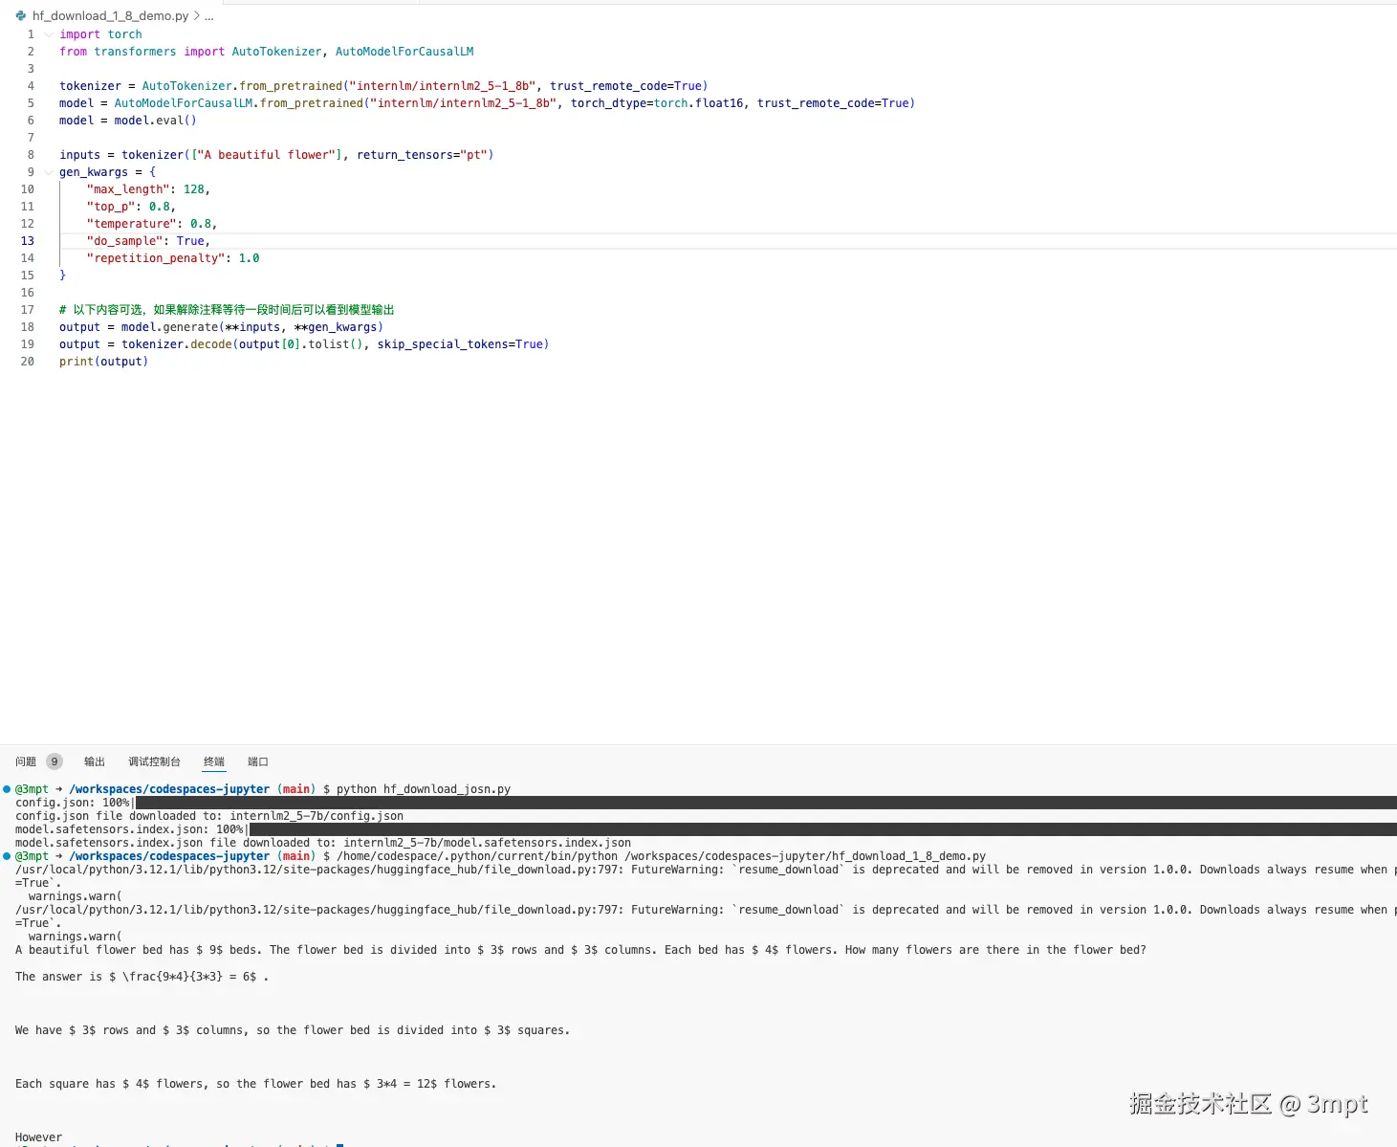Image resolution: width=1397 pixels, height=1147 pixels.
Task: Click 'internlm2_5-7b/config.json' path in terminal
Action: click(x=317, y=816)
